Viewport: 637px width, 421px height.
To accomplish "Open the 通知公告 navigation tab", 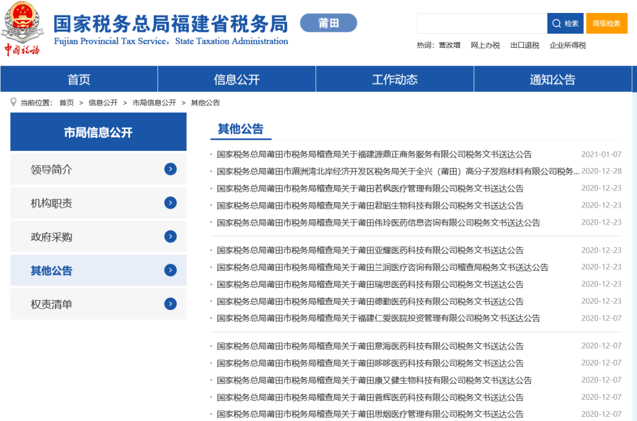I will [x=553, y=79].
